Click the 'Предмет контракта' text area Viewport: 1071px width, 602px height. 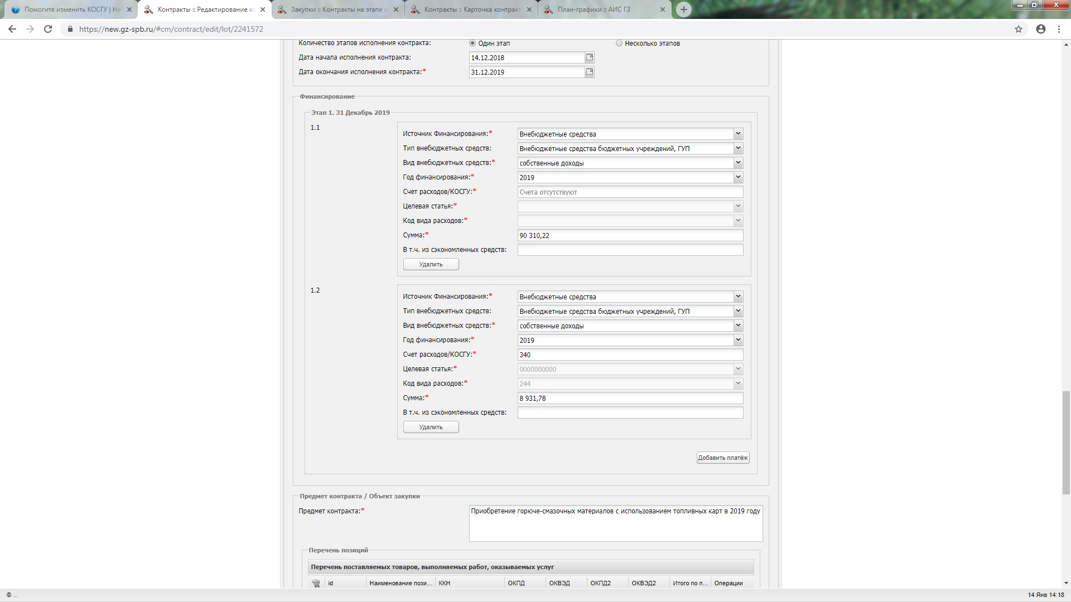[616, 523]
